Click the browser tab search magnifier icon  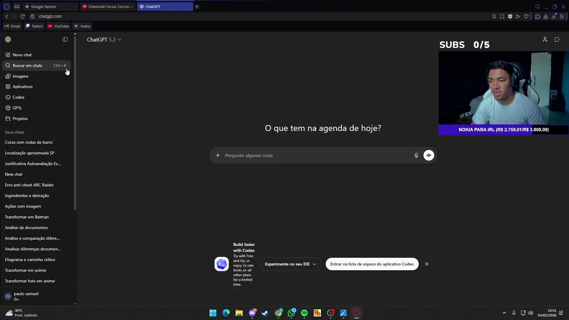(537, 7)
